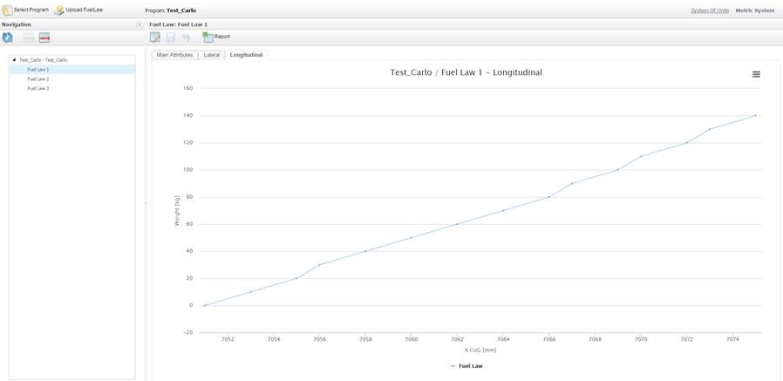Collapse the Navigation panel
Screen dimensions: 783x381
140,24
